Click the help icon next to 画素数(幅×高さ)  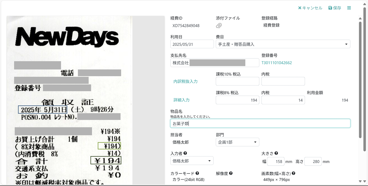(x=293, y=173)
